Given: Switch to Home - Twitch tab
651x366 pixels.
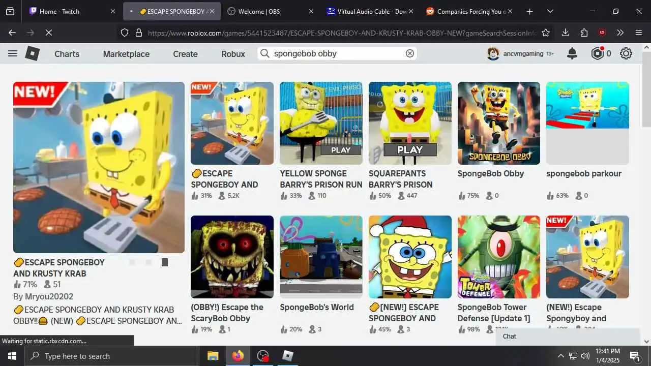Looking at the screenshot, I should [73, 11].
